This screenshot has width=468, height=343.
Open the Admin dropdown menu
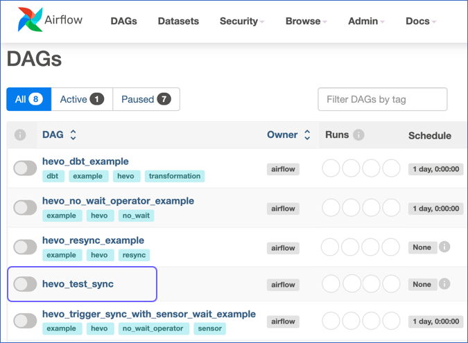366,21
